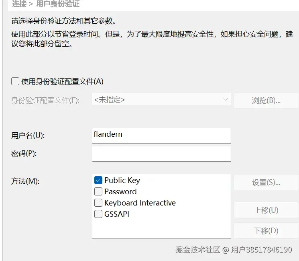Go to 连接 in the breadcrumb
Viewport: 299px width, 261px height.
coord(20,4)
